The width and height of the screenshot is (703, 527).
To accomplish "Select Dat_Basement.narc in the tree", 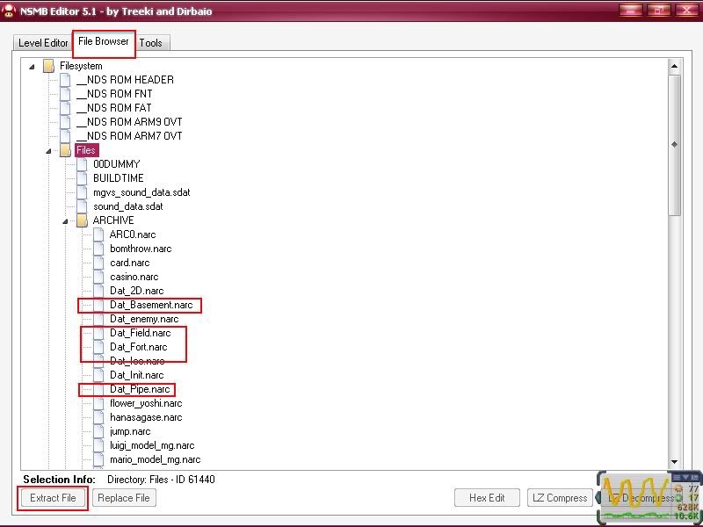I will tap(151, 305).
